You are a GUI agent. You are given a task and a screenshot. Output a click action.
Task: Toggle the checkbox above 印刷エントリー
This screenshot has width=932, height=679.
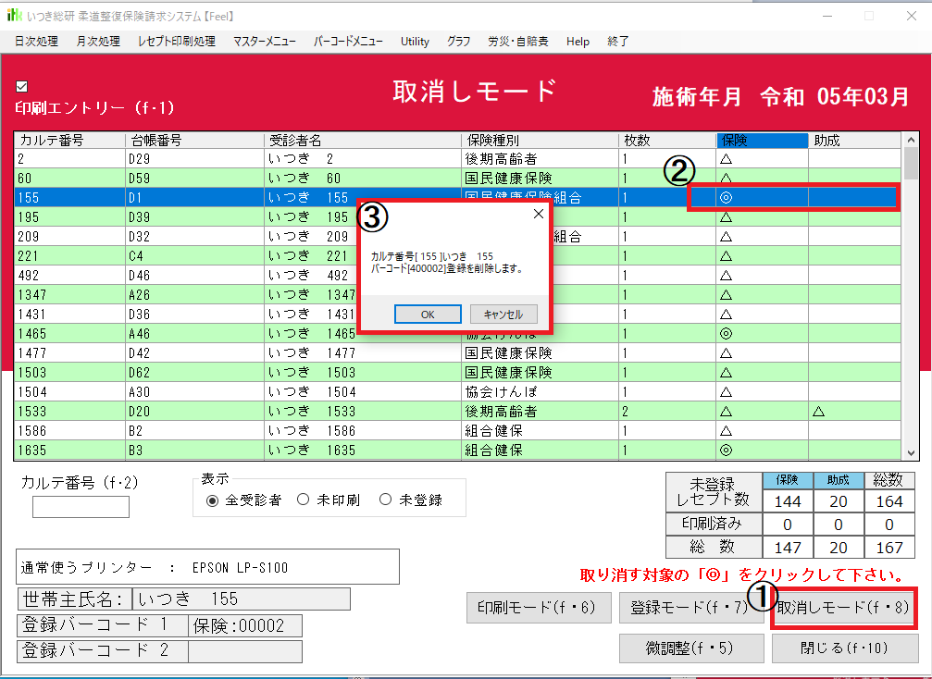click(x=22, y=87)
